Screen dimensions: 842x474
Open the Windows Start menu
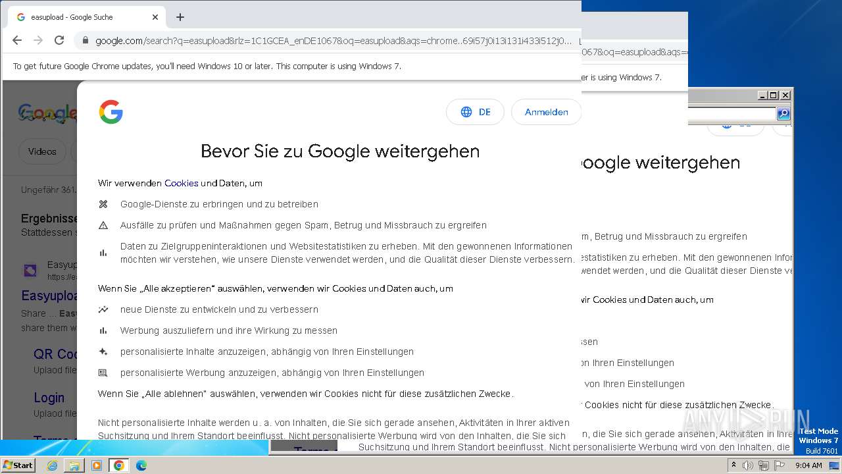click(x=18, y=465)
